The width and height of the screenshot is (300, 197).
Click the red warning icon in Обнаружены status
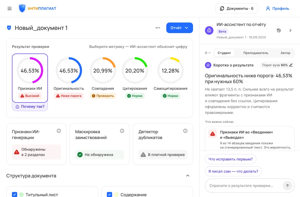coord(17,152)
